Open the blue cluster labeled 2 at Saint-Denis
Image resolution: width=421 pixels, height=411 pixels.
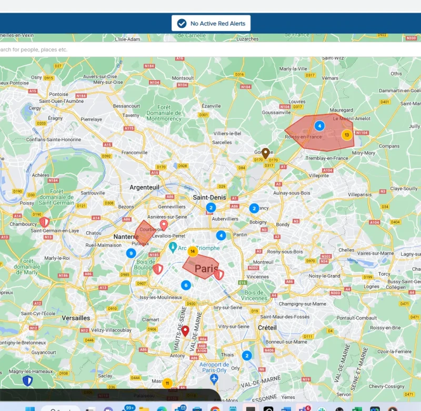pos(211,208)
